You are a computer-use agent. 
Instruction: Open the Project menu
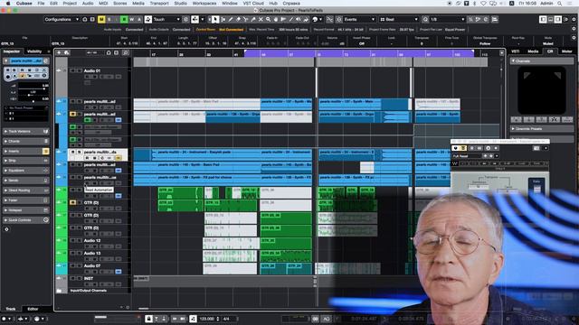[x=70, y=4]
